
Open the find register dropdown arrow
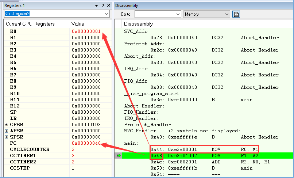(106, 14)
